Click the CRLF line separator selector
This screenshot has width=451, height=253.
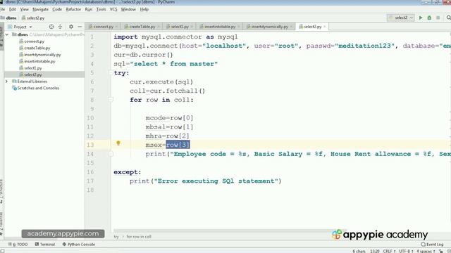click(x=389, y=251)
